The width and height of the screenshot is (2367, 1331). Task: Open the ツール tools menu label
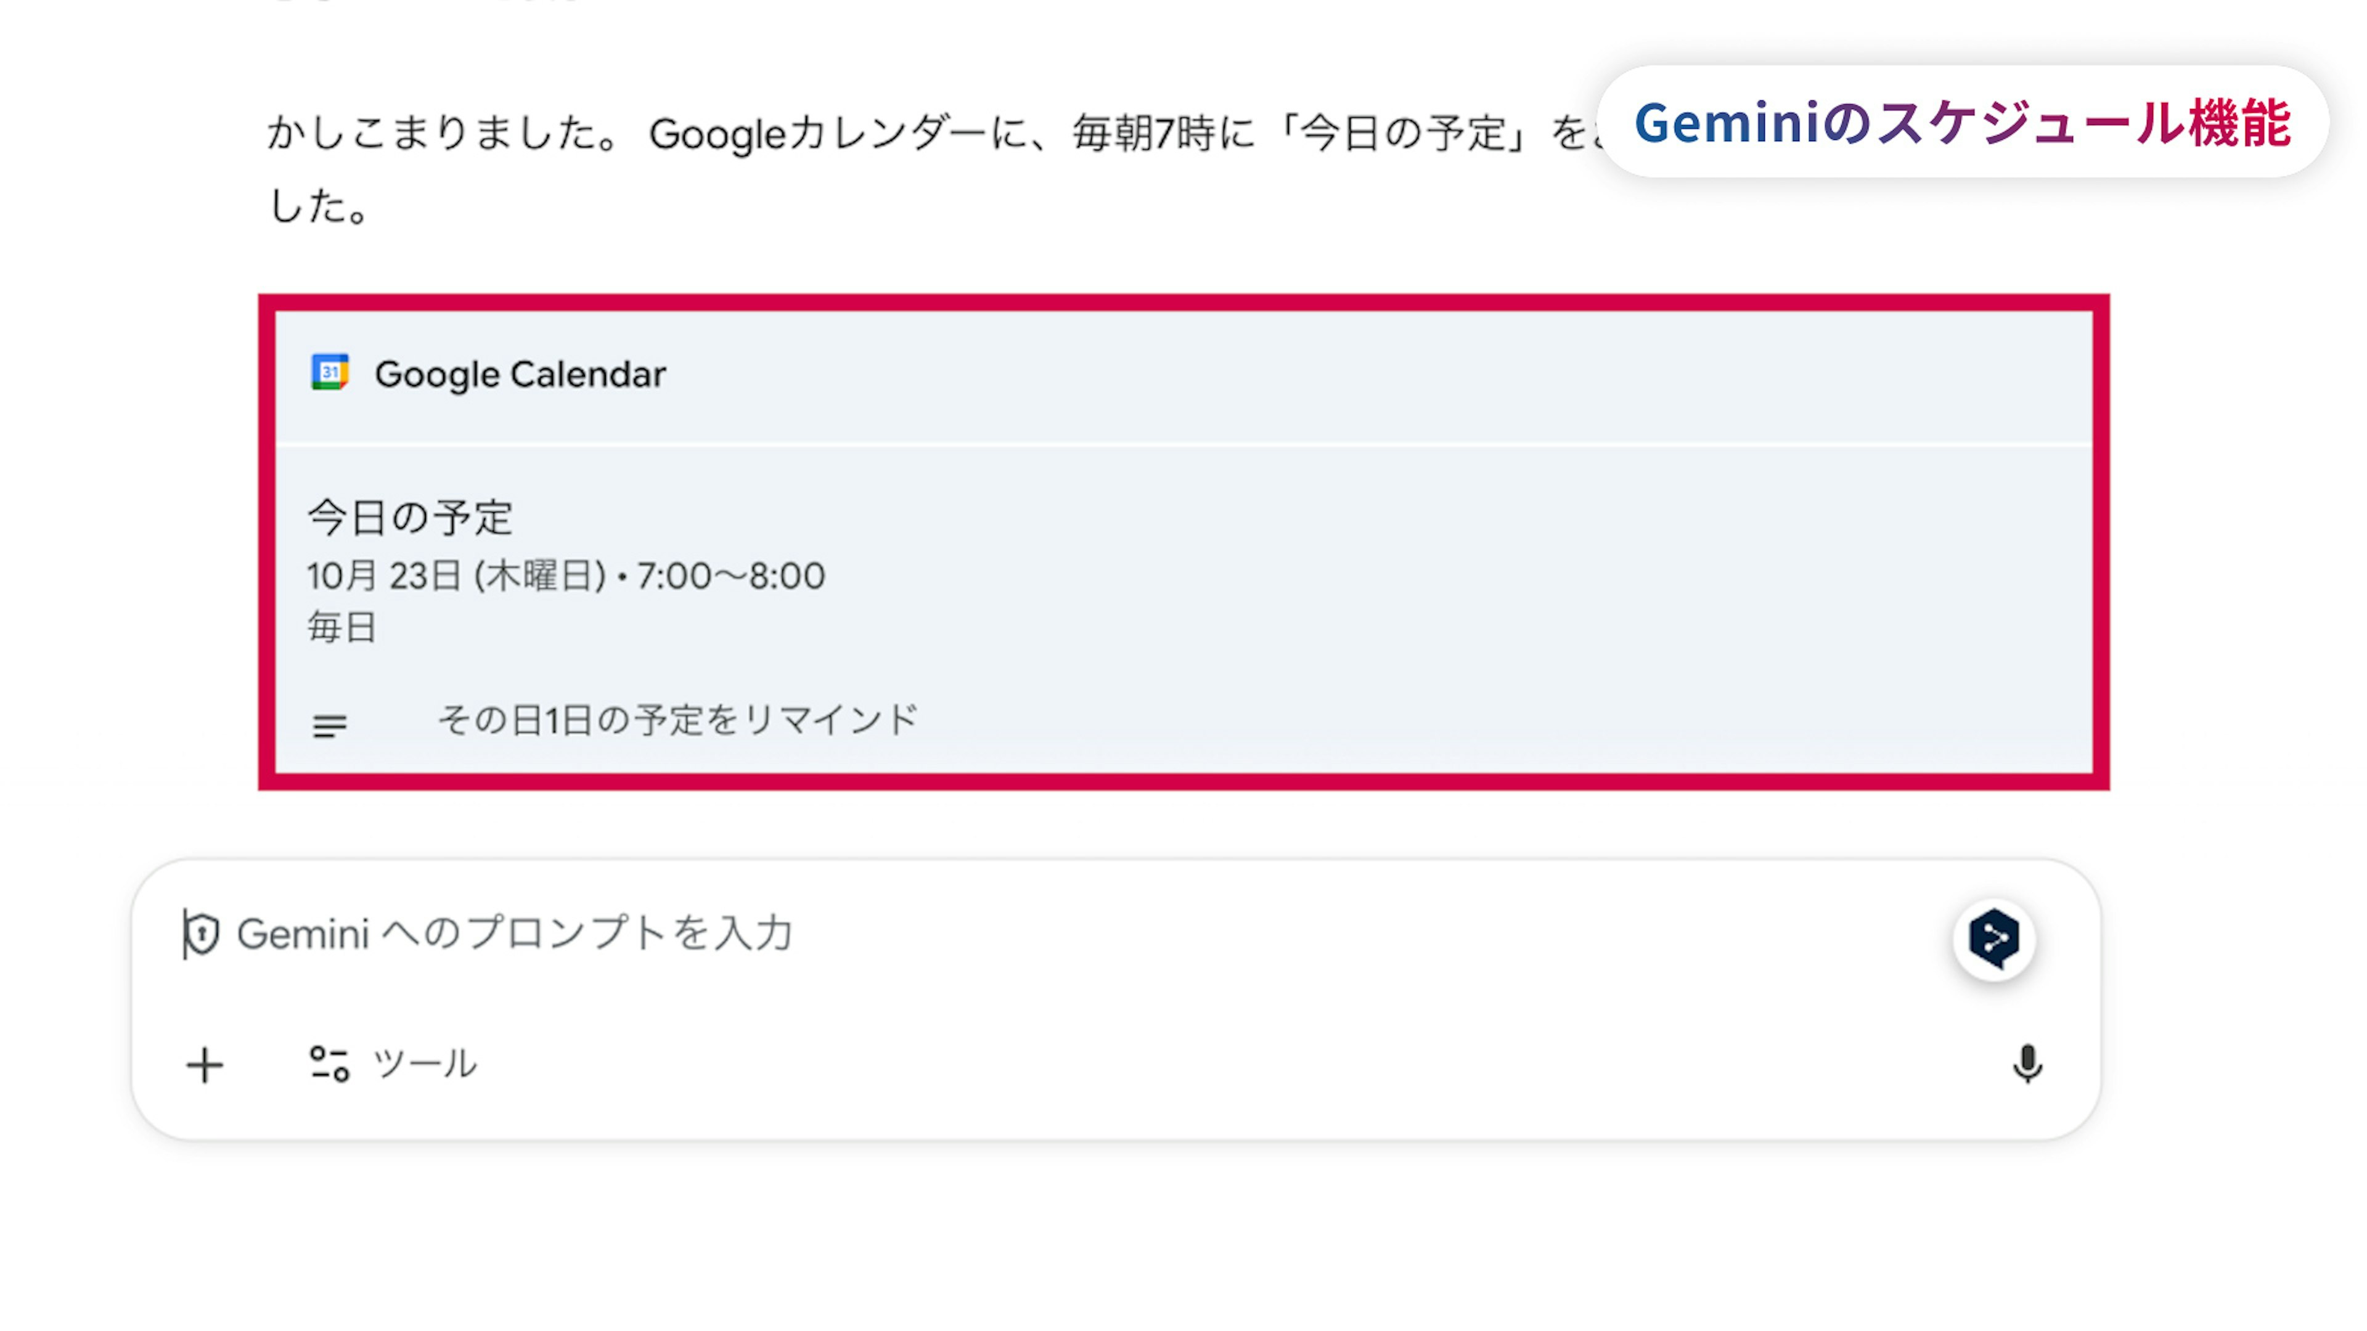[425, 1065]
